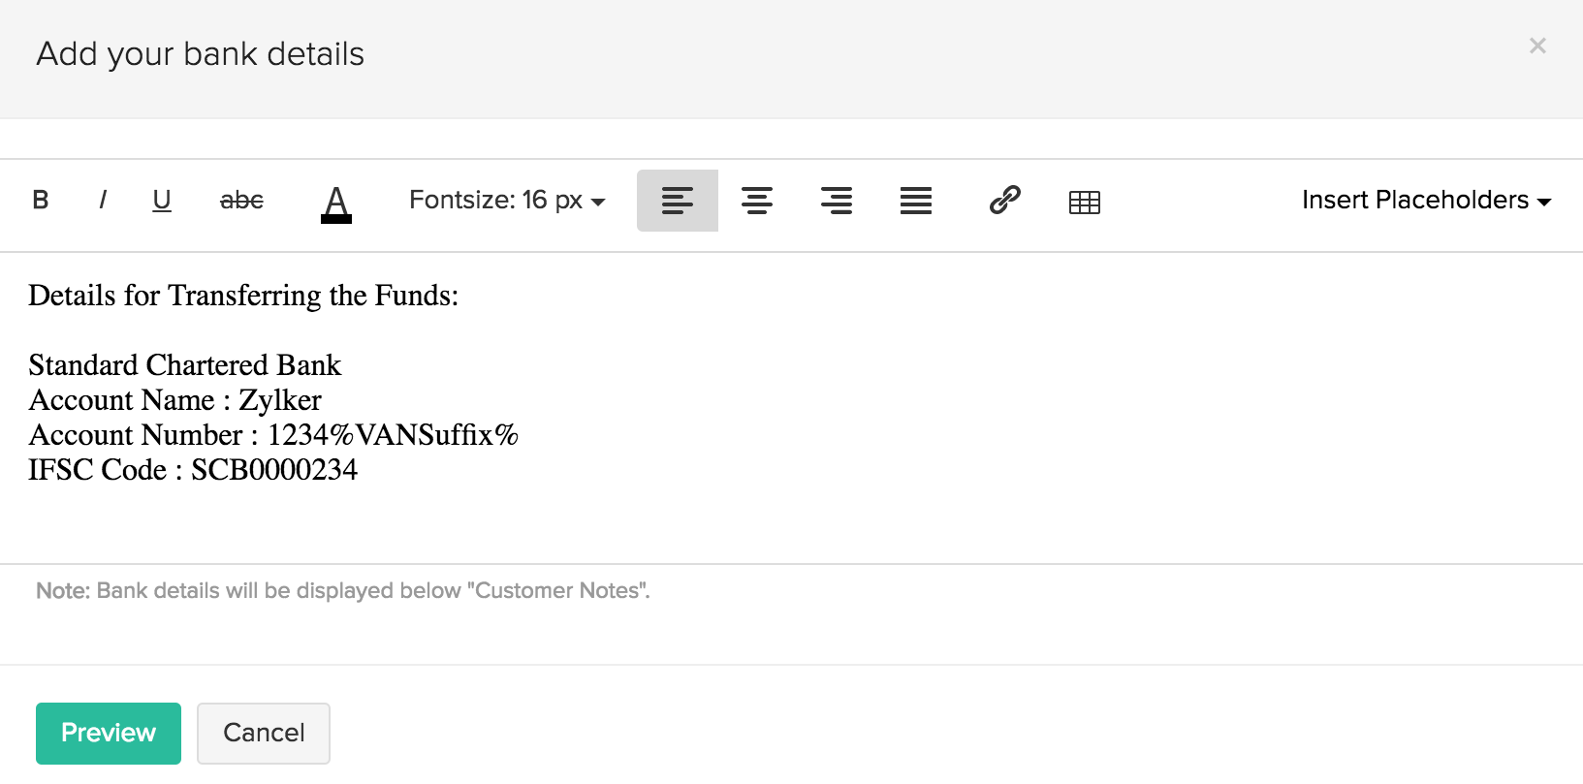Click the IFSC Code line in editor
Image resolution: width=1583 pixels, height=784 pixels.
193,470
